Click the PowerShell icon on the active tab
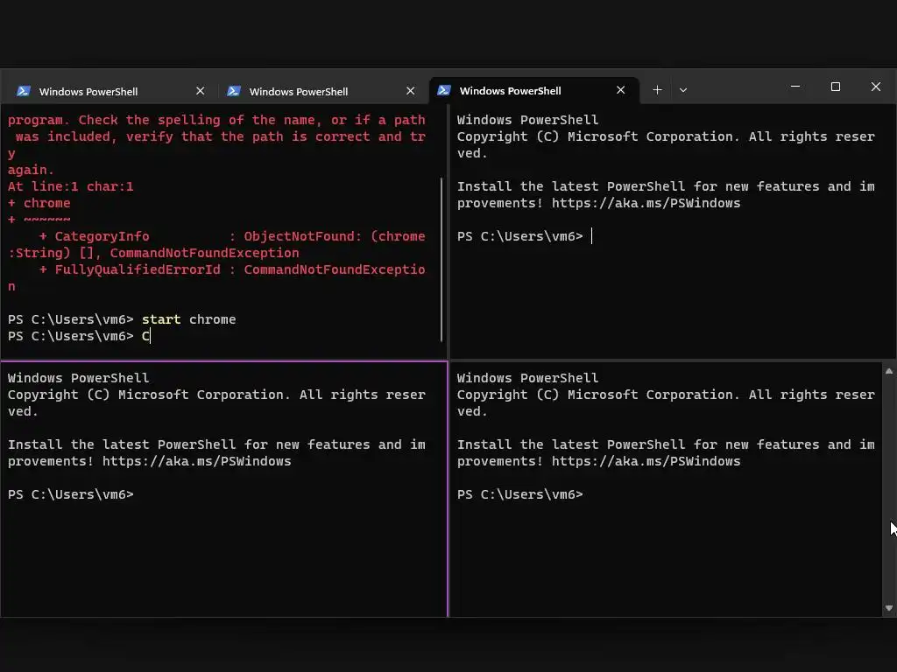The width and height of the screenshot is (897, 672). pyautogui.click(x=444, y=90)
